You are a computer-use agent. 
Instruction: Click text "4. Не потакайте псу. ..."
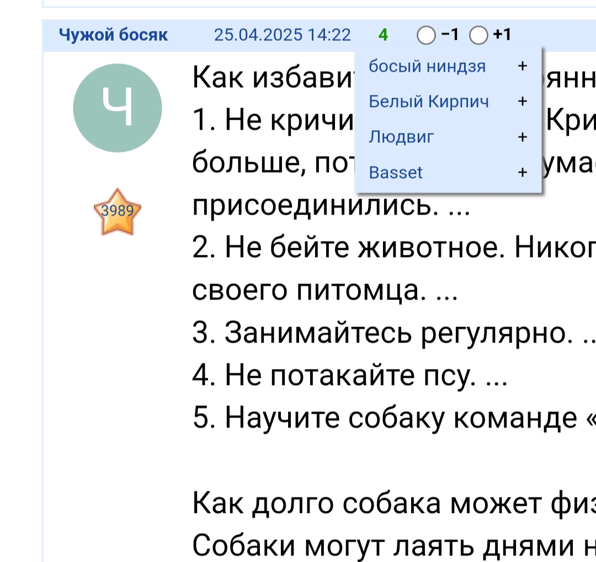pyautogui.click(x=350, y=375)
